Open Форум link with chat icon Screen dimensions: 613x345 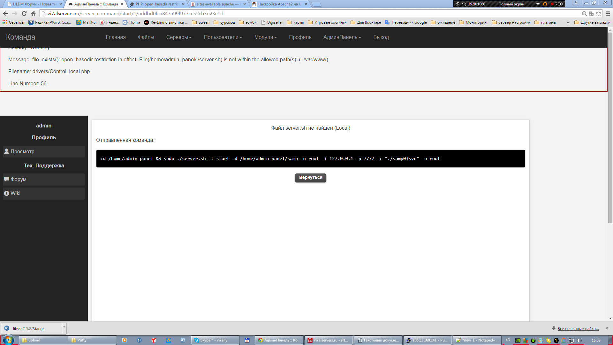(18, 179)
